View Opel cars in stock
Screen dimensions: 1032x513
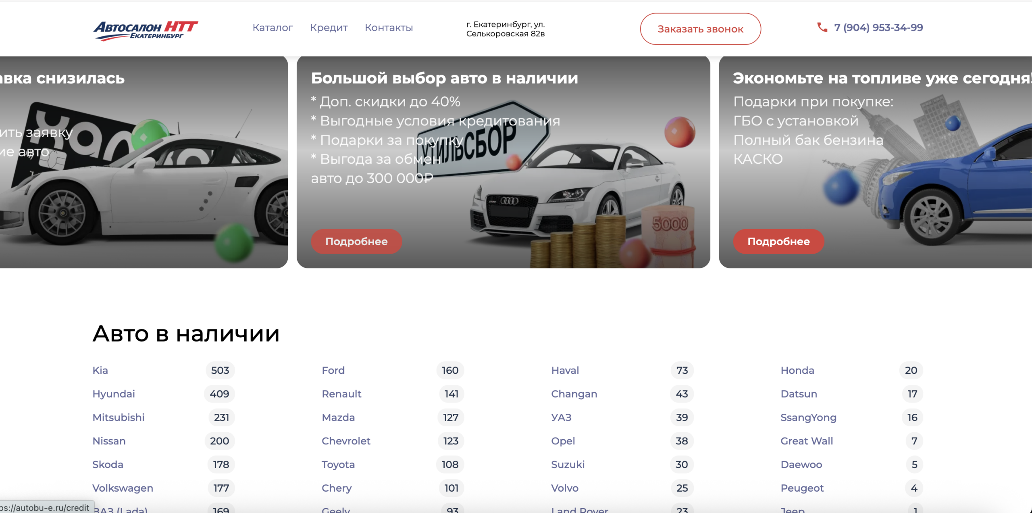(563, 441)
